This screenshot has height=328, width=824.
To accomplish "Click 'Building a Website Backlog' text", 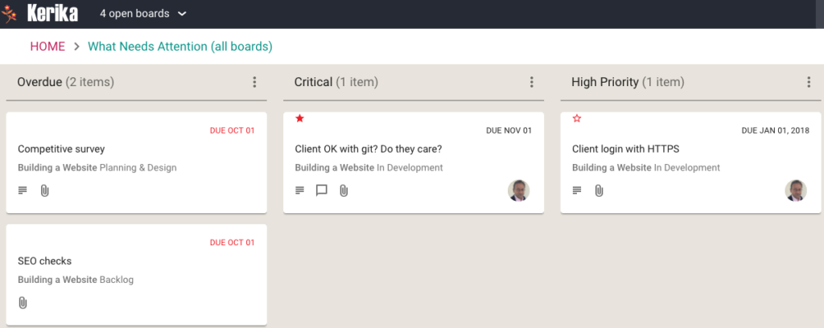I will pos(76,280).
